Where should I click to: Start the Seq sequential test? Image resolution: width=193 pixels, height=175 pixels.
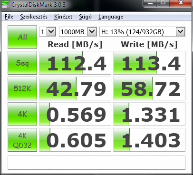tap(22, 63)
